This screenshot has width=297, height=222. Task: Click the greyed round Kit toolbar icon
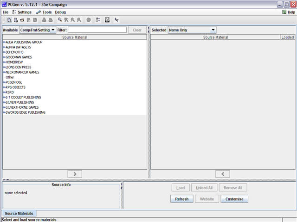point(89,20)
